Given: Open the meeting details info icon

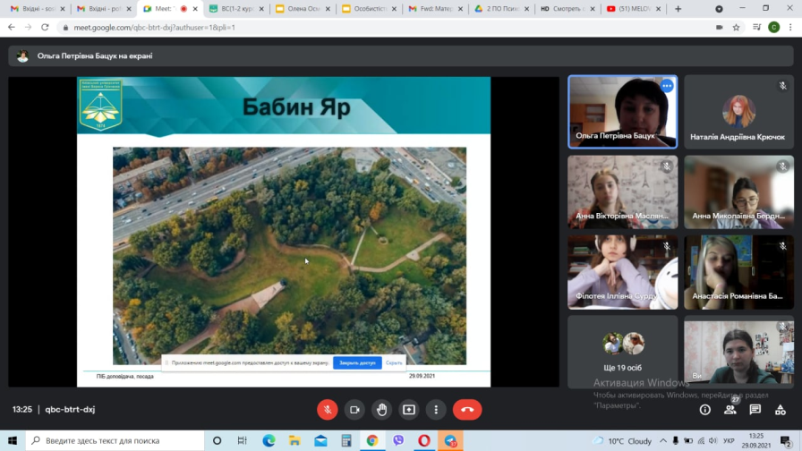Looking at the screenshot, I should click(705, 410).
